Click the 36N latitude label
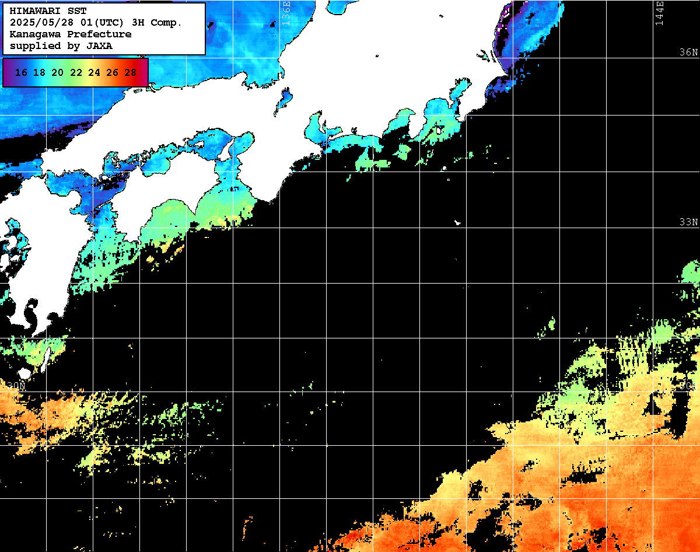The height and width of the screenshot is (552, 700). tap(688, 53)
